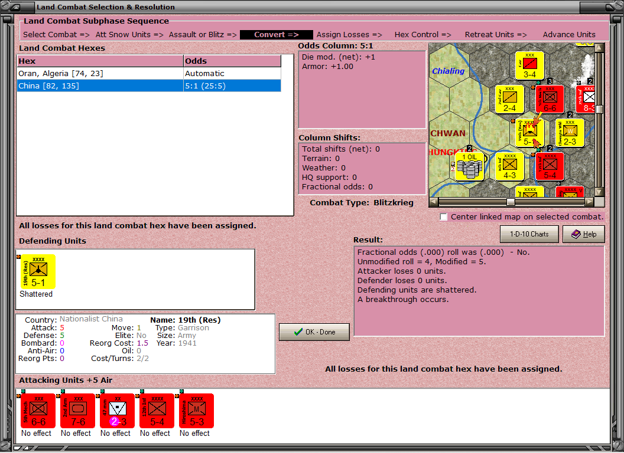Click the 'Total shifts (net): 0' line
The height and width of the screenshot is (453, 624).
[x=340, y=149]
